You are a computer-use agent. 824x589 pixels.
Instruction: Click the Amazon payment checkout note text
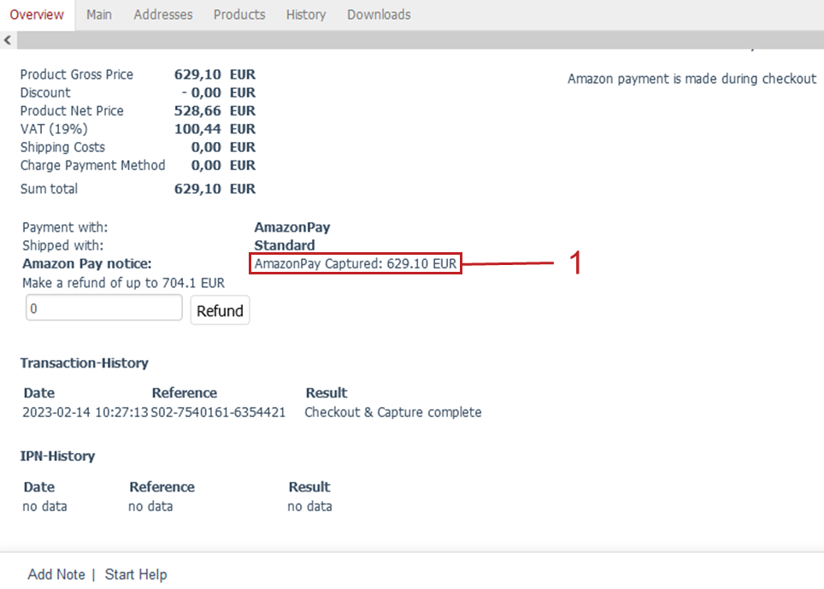point(692,79)
